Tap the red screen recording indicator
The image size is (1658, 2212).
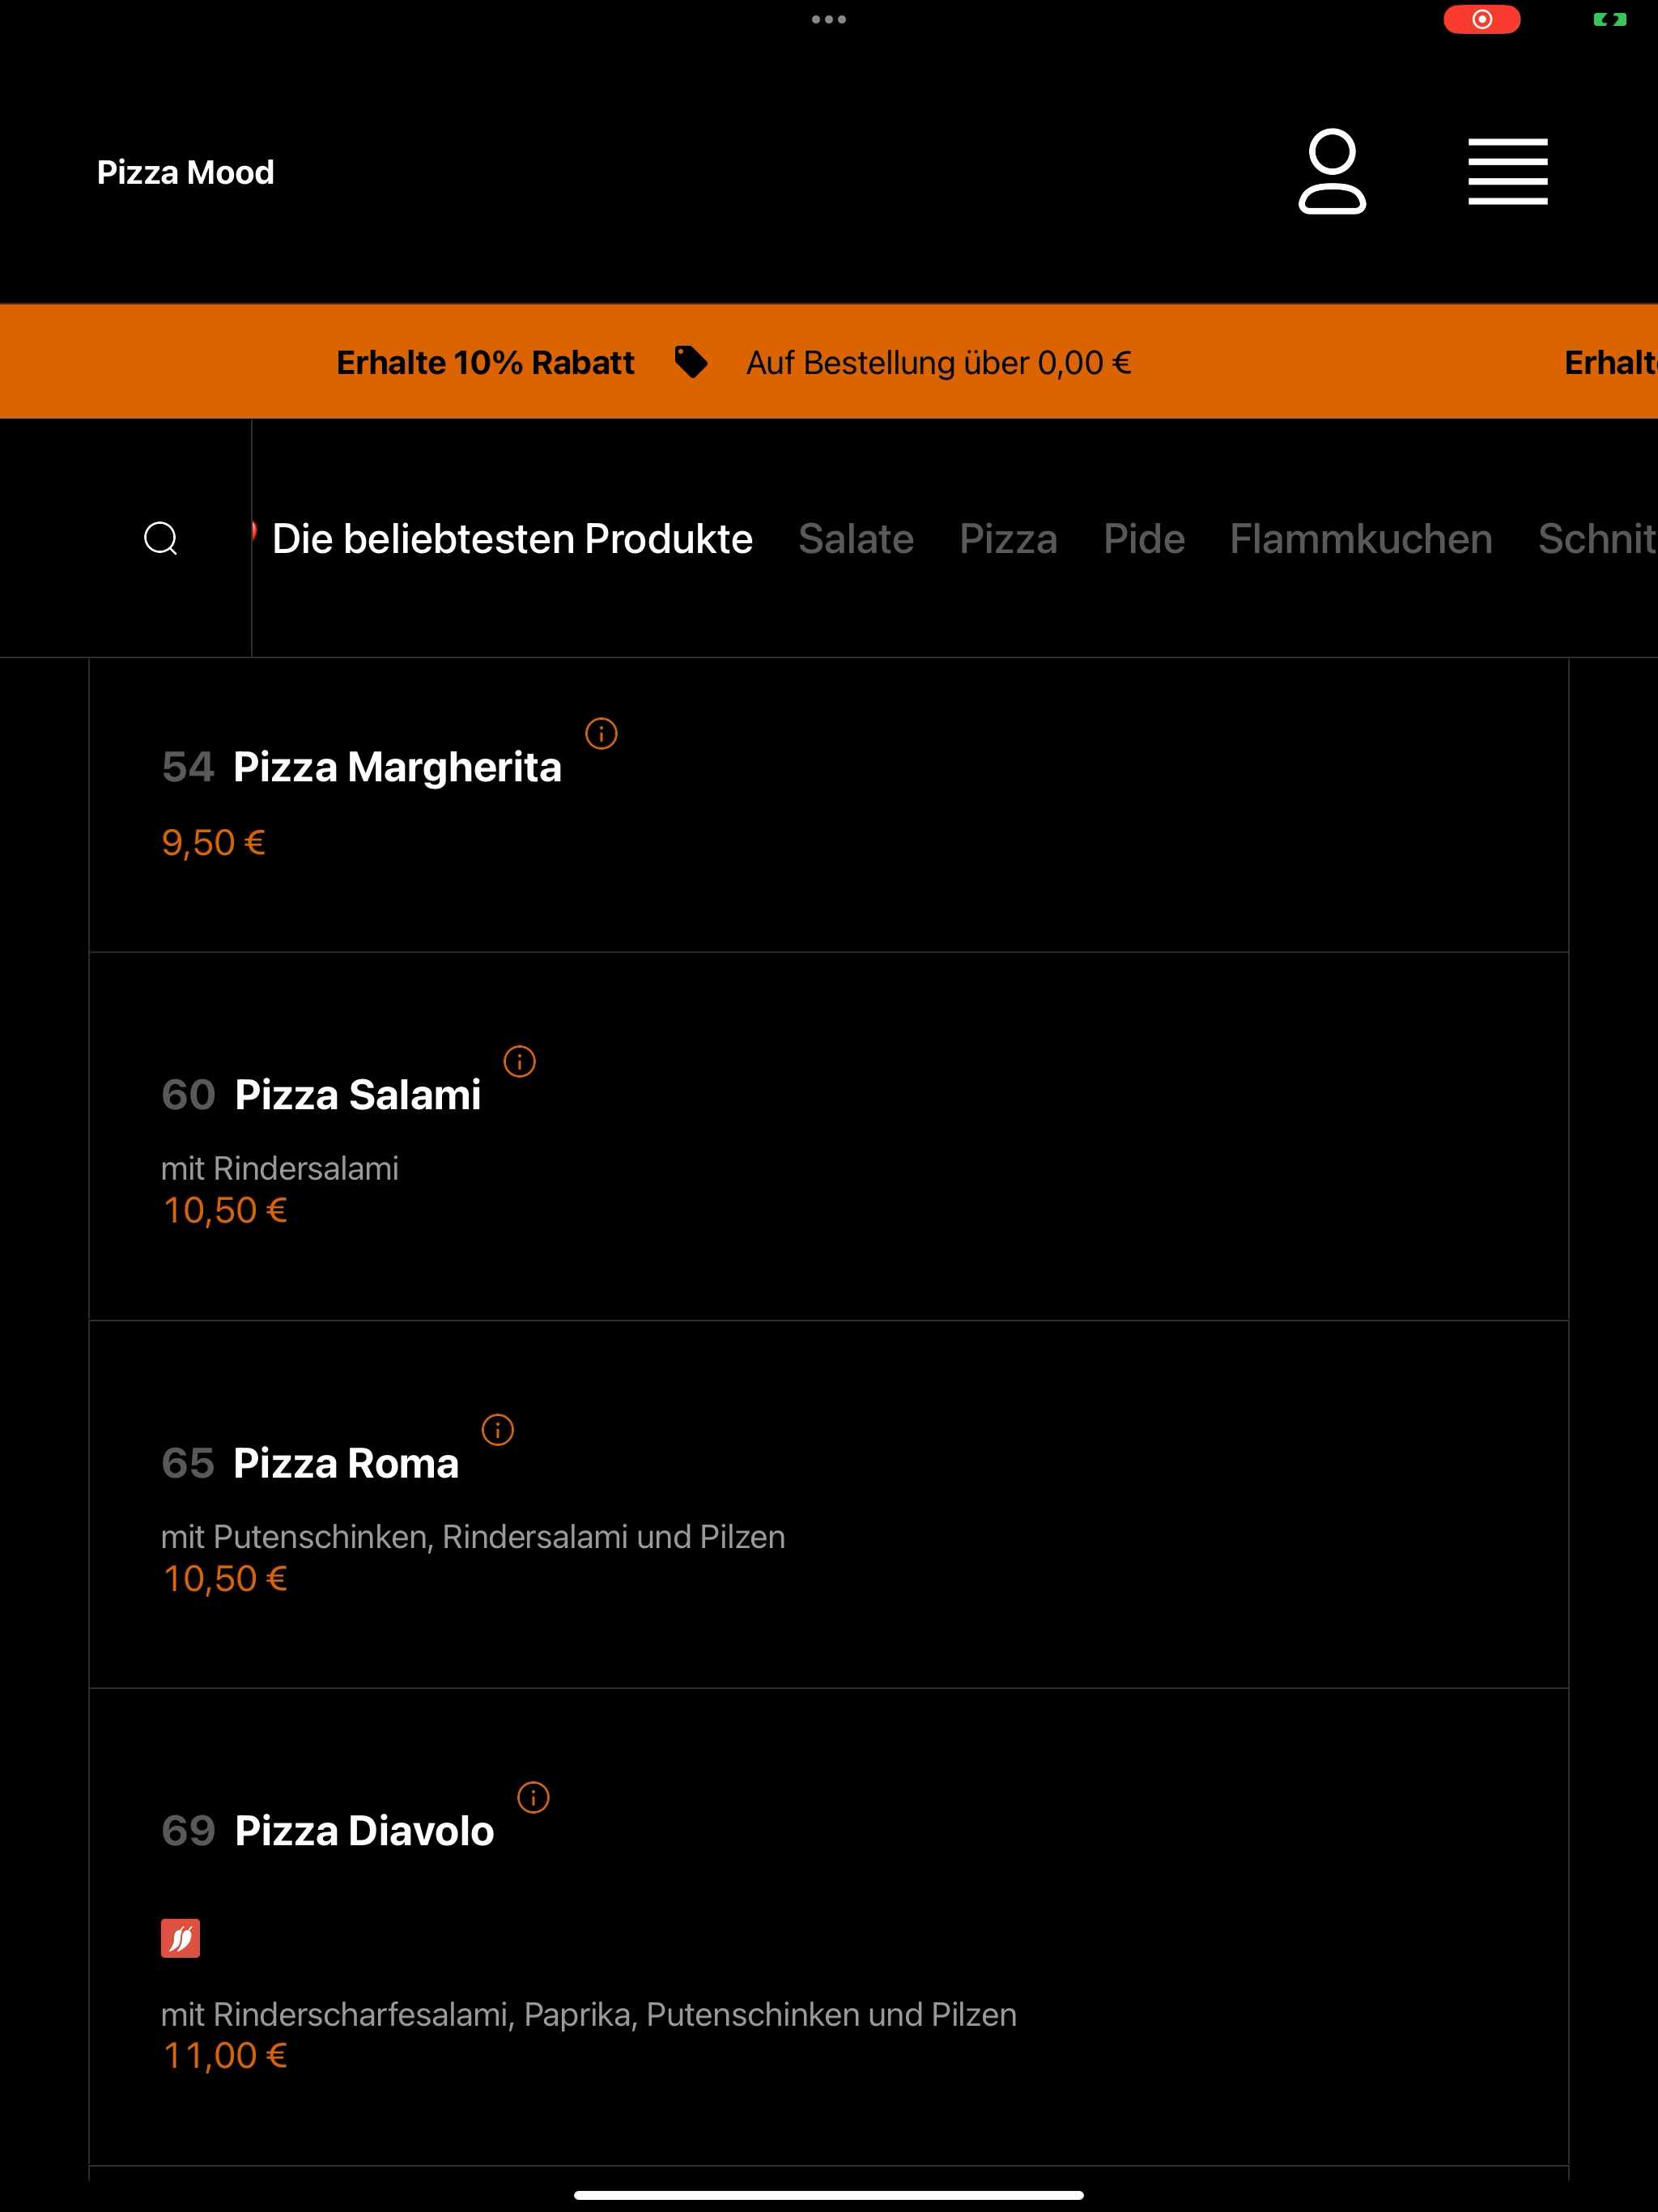[x=1482, y=19]
